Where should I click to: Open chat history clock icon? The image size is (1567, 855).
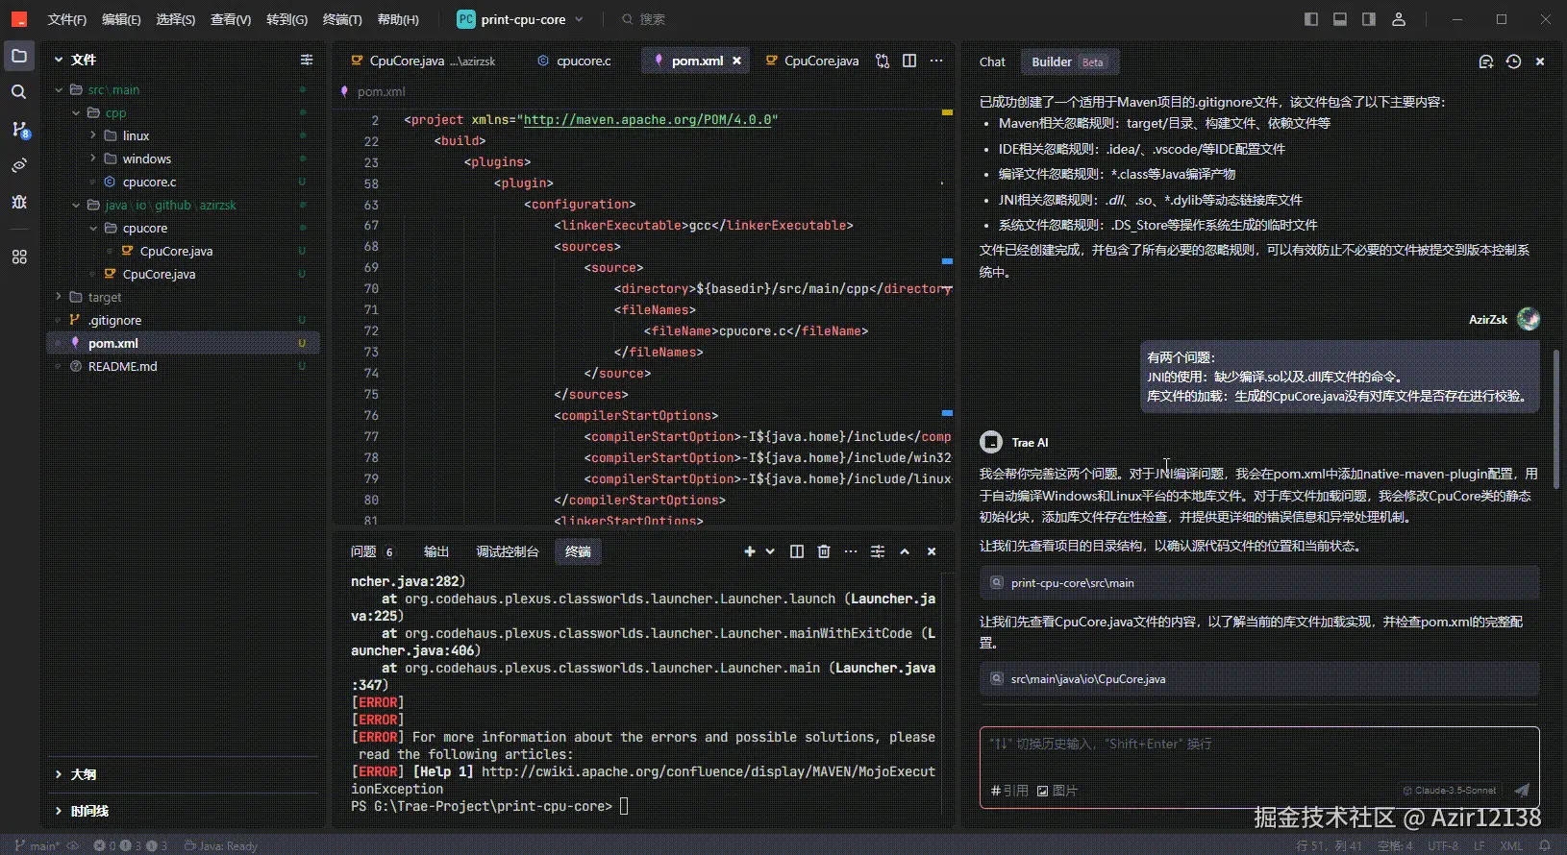1513,61
